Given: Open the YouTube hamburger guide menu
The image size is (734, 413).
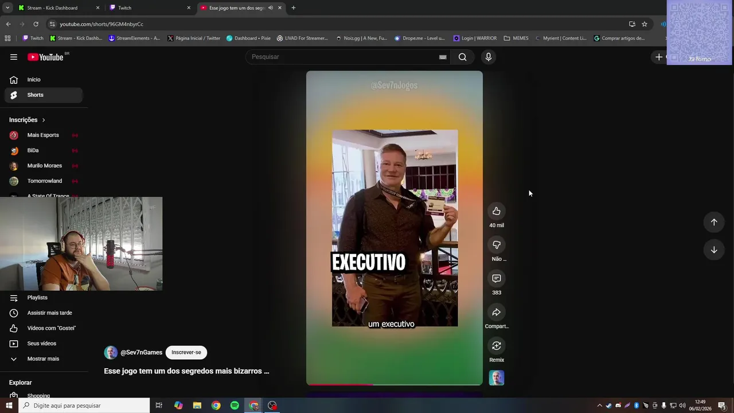Looking at the screenshot, I should 14,57.
